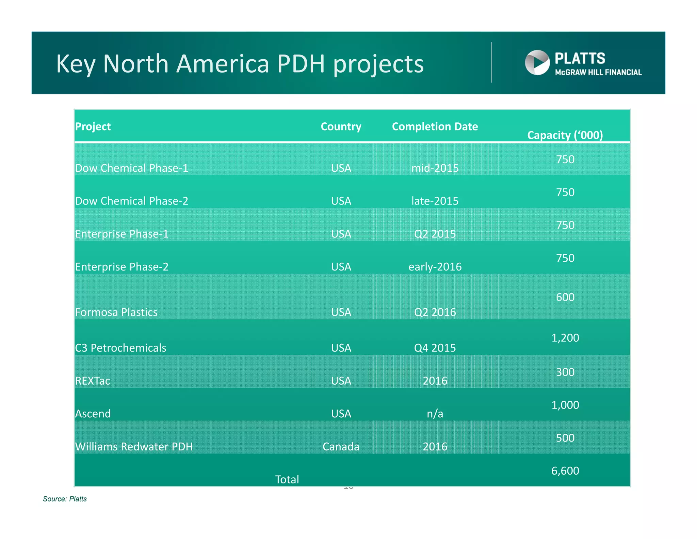Click the Williams Redwater PDH project cell
The width and height of the screenshot is (697, 539).
[x=134, y=446]
